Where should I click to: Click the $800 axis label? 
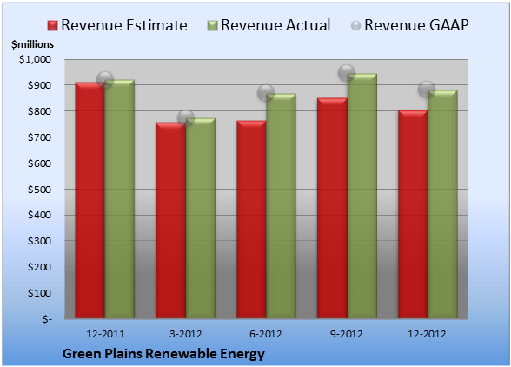(39, 111)
